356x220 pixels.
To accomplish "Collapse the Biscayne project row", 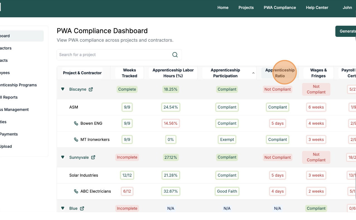I will pyautogui.click(x=63, y=89).
